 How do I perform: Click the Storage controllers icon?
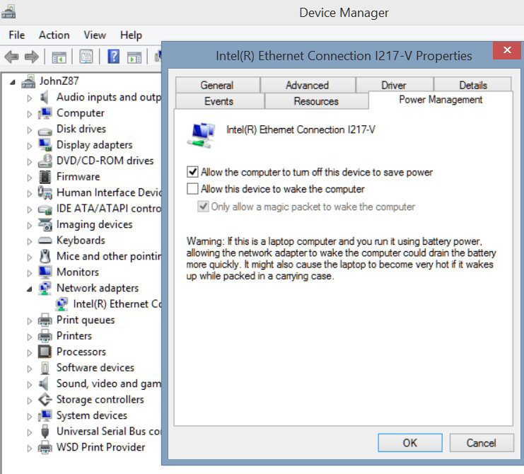click(x=45, y=400)
